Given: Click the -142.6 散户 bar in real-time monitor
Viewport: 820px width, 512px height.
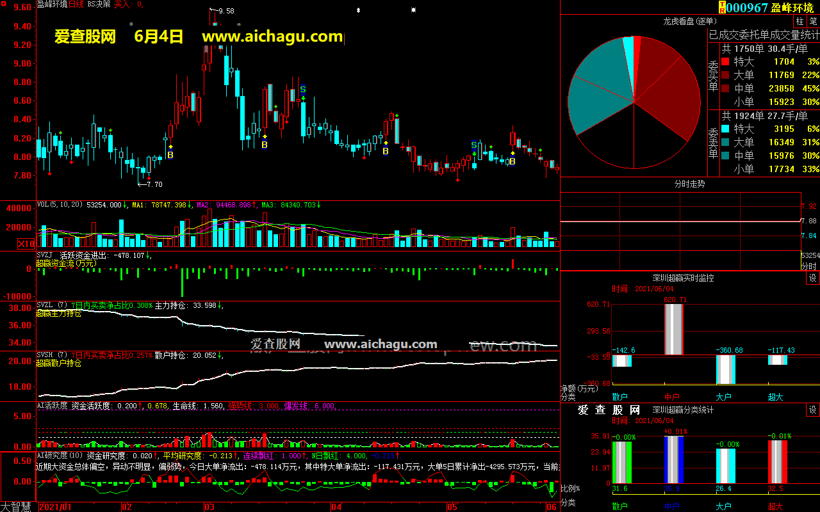Looking at the screenshot, I should click(x=622, y=361).
